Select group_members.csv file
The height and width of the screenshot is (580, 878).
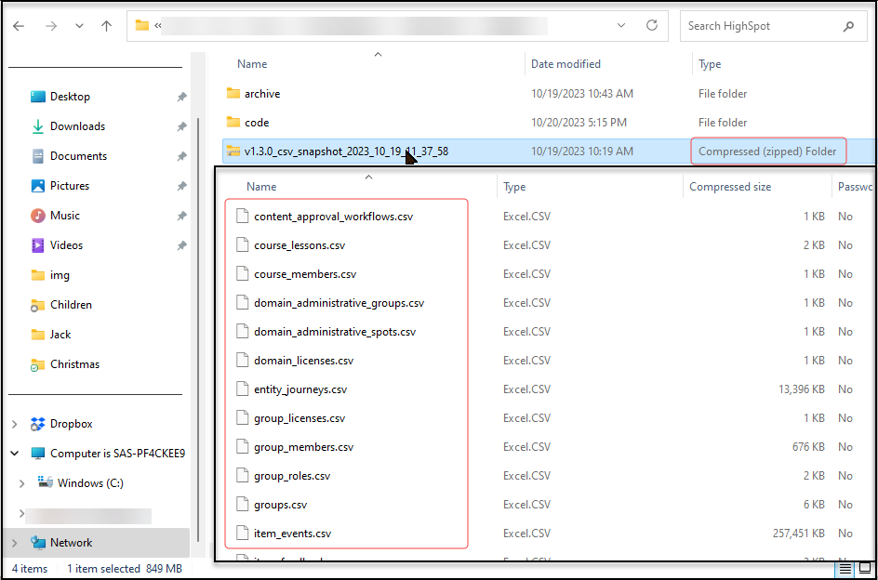(x=303, y=447)
